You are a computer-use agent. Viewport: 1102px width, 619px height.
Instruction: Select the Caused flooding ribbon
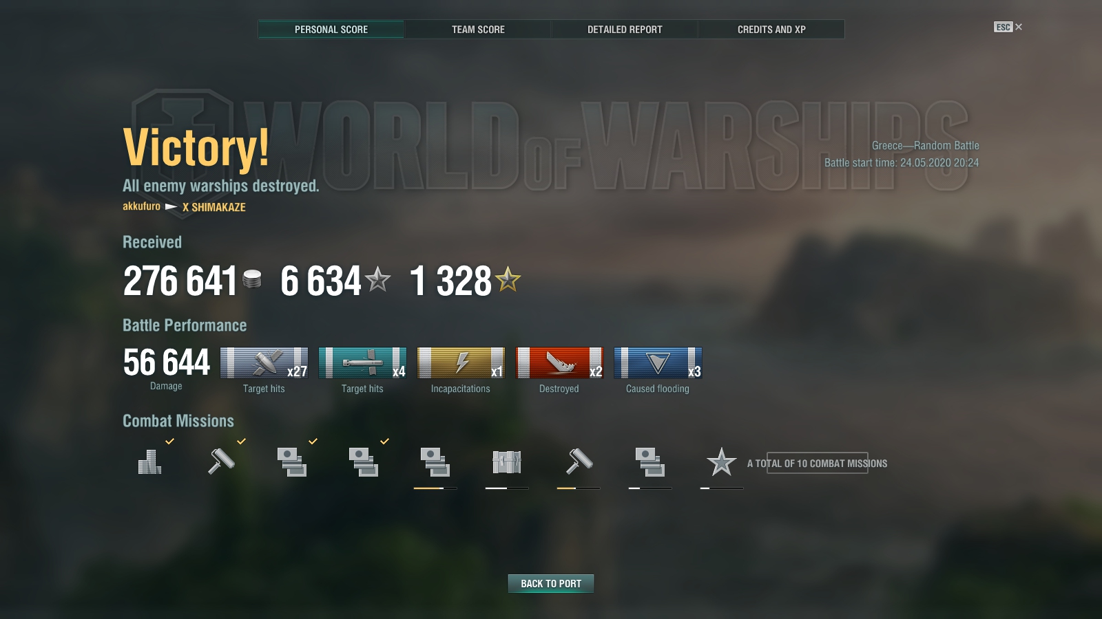658,362
